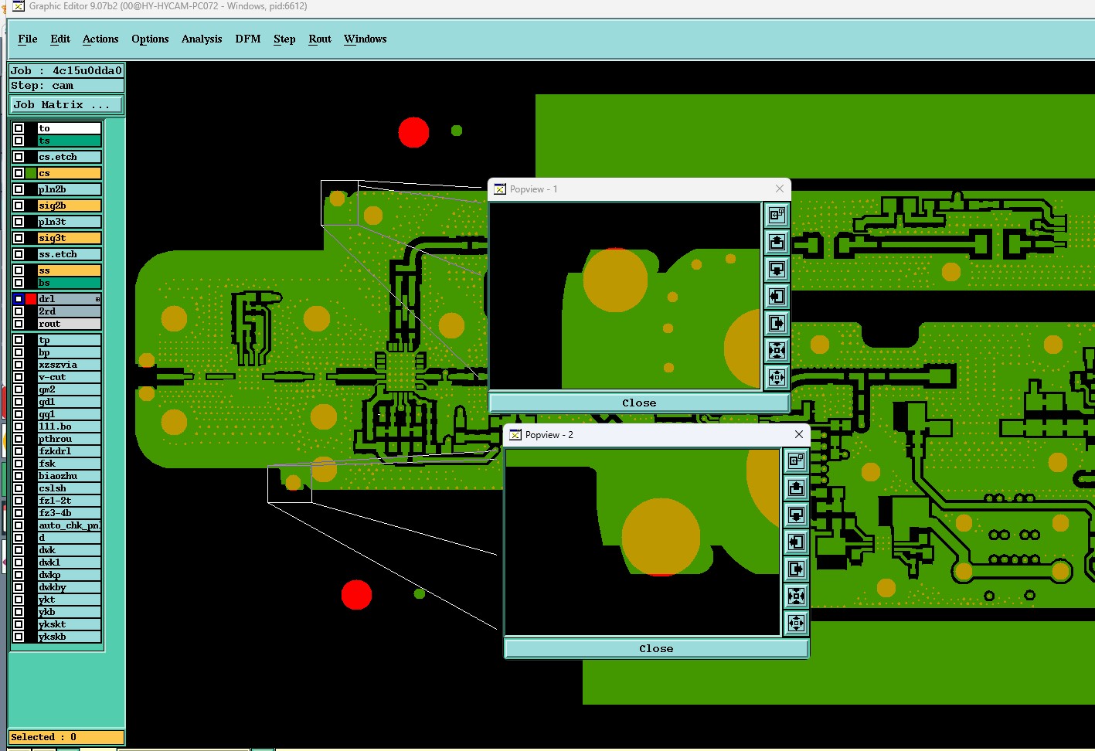Toggle checkbox for layer fsk

click(19, 464)
